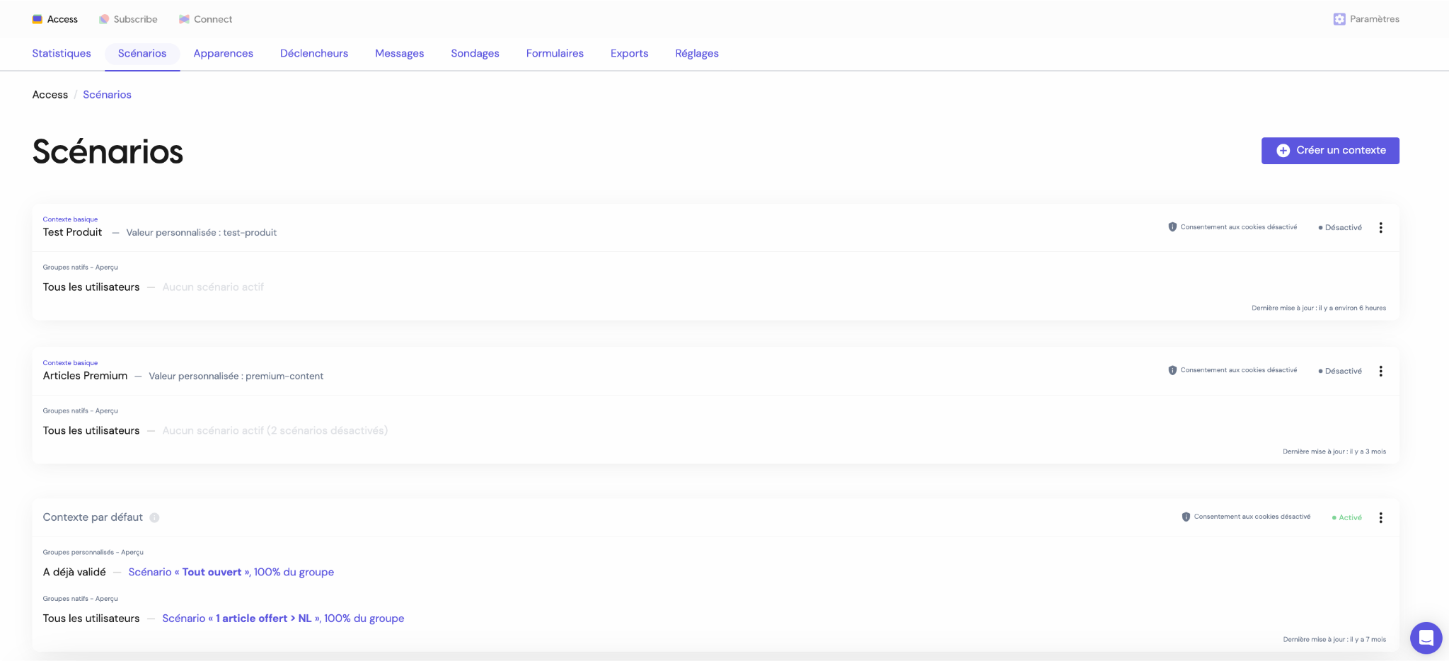Open Paramètres settings link
Screen dimensions: 1449x661
tap(1366, 19)
